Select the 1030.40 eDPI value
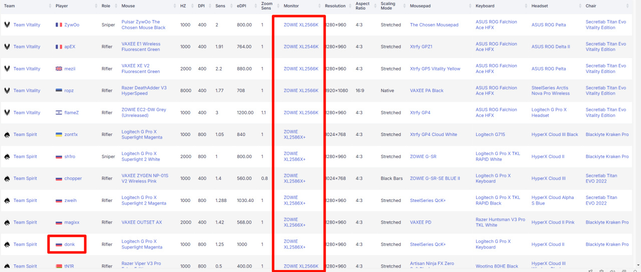 pos(245,200)
